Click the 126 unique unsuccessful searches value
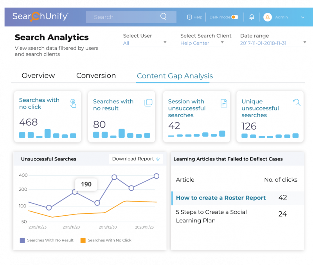The height and width of the screenshot is (265, 313). tap(249, 126)
